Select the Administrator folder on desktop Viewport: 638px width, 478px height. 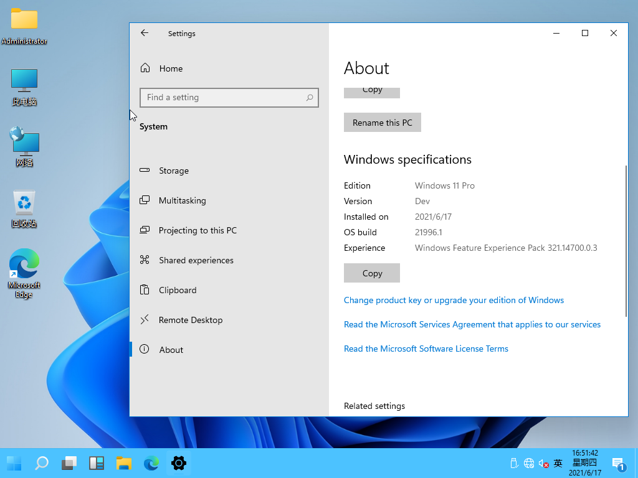(x=24, y=26)
